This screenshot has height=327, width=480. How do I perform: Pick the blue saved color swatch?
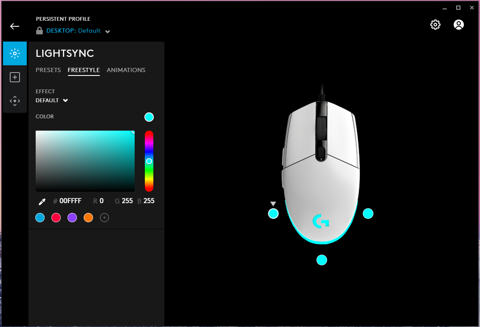tap(40, 218)
